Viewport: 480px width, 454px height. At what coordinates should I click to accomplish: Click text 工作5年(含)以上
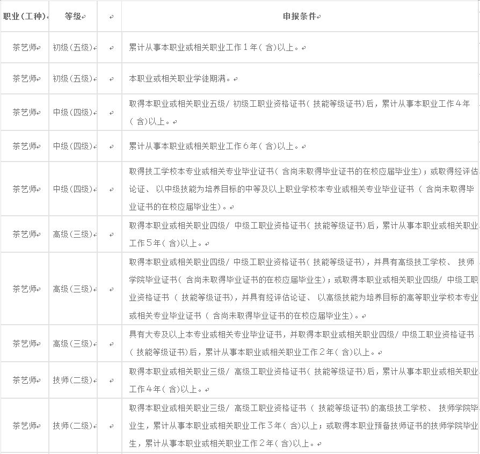click(x=165, y=243)
